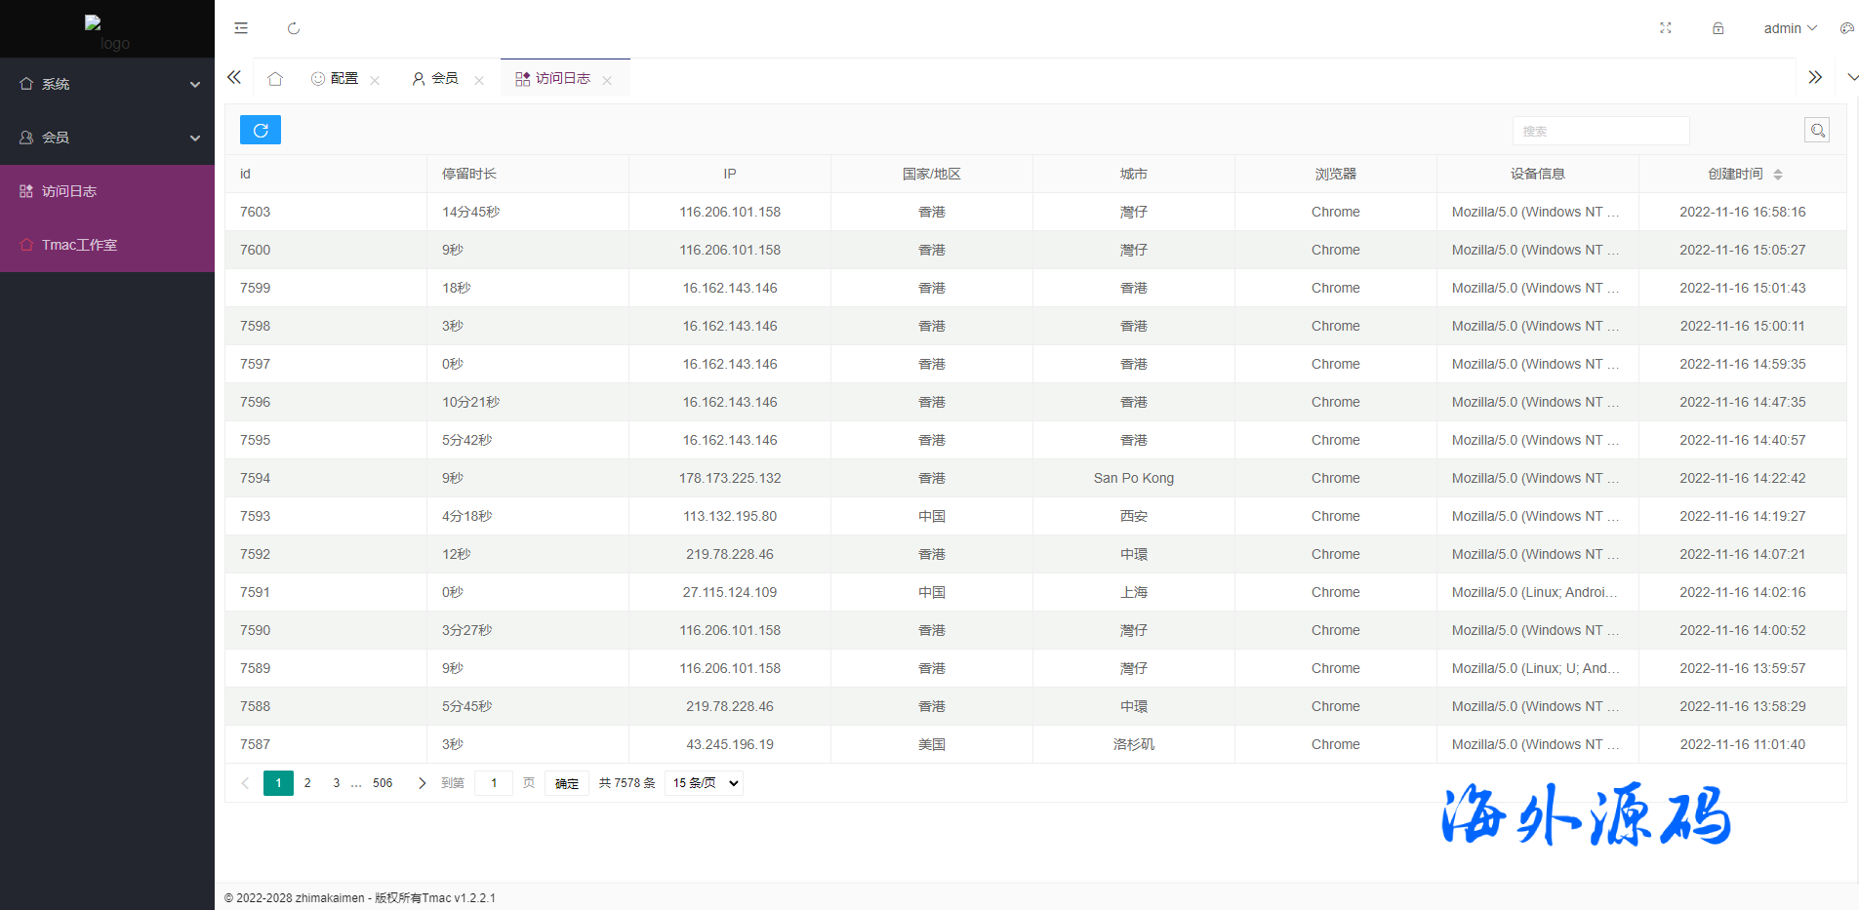
Task: Open the theme palette icon
Action: [1846, 28]
